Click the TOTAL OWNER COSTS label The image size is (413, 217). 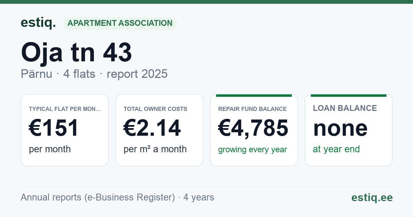156,109
